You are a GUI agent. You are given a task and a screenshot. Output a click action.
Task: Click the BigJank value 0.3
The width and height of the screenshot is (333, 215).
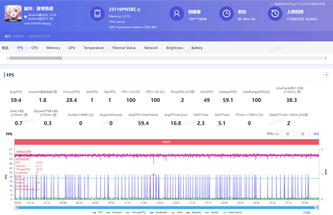(48, 123)
